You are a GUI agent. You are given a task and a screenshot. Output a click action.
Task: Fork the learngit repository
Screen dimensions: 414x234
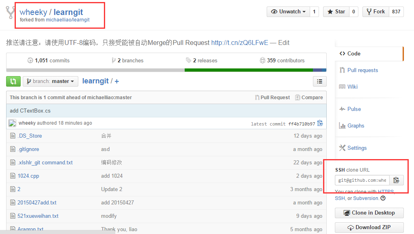click(376, 12)
